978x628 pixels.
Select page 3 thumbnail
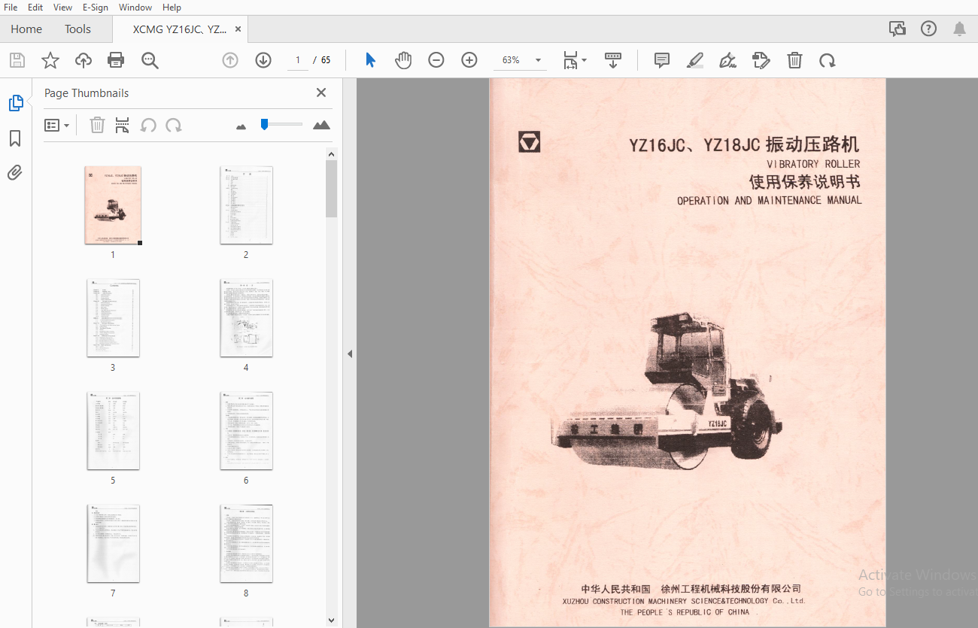click(x=113, y=318)
